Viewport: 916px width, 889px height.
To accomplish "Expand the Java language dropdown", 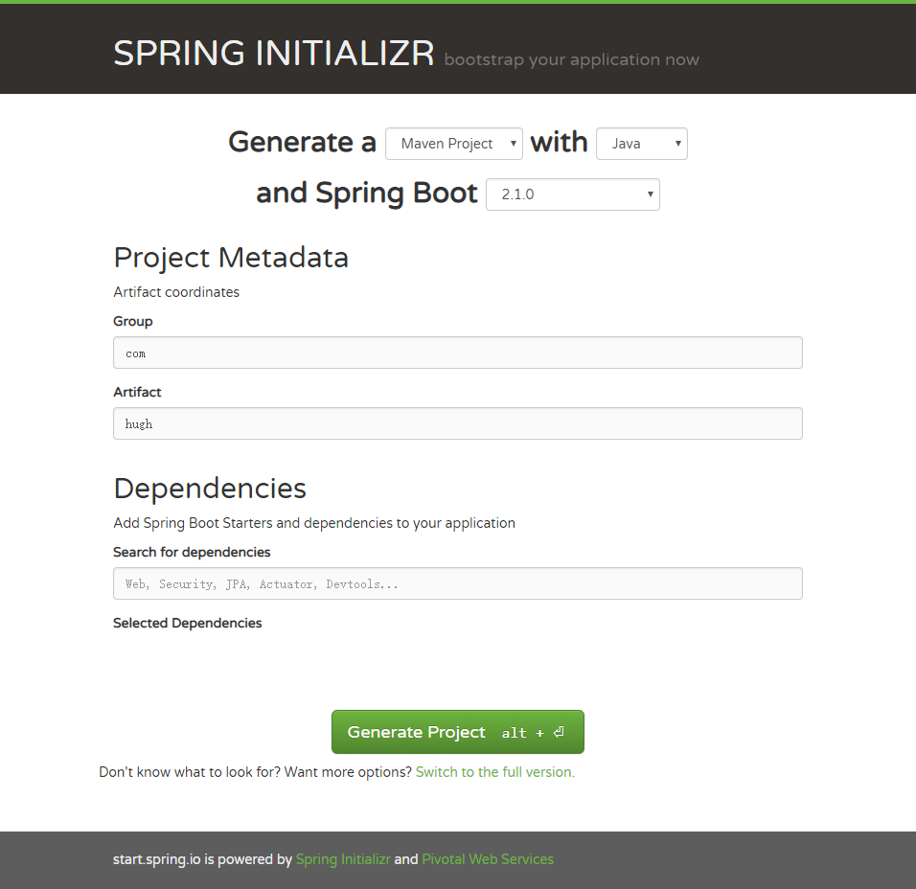I will point(641,144).
